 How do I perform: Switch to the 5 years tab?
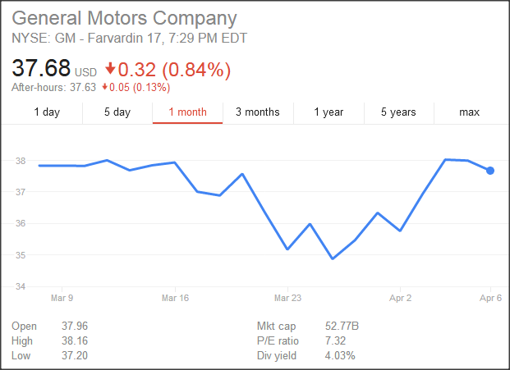click(398, 112)
